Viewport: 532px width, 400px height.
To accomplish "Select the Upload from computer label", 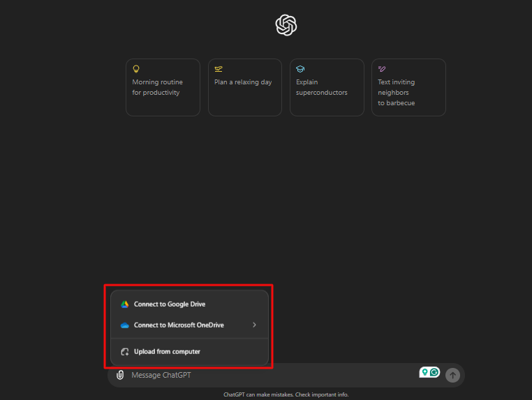I will pyautogui.click(x=167, y=352).
